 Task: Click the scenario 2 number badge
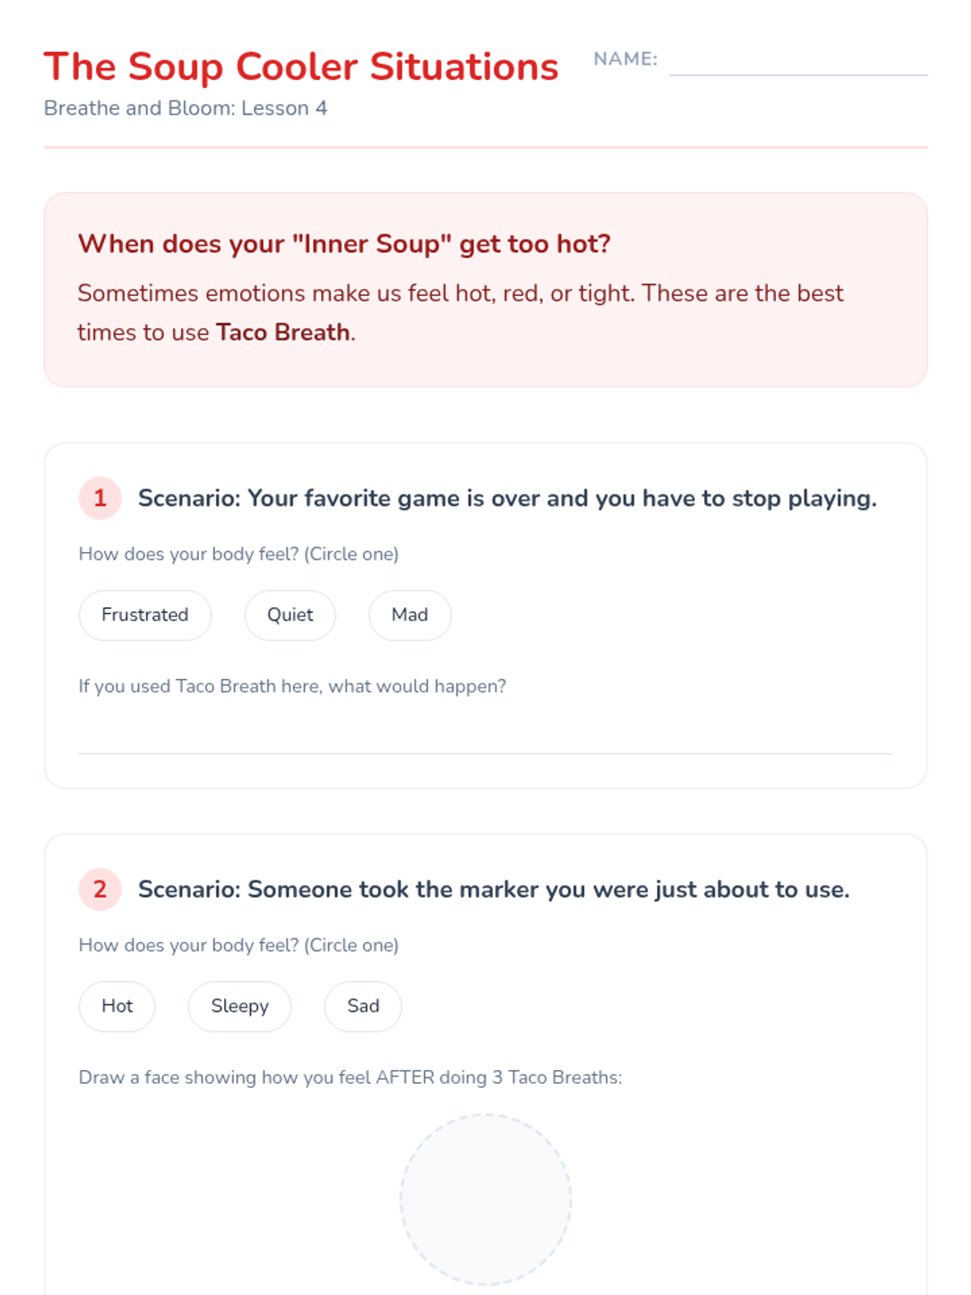(x=100, y=889)
